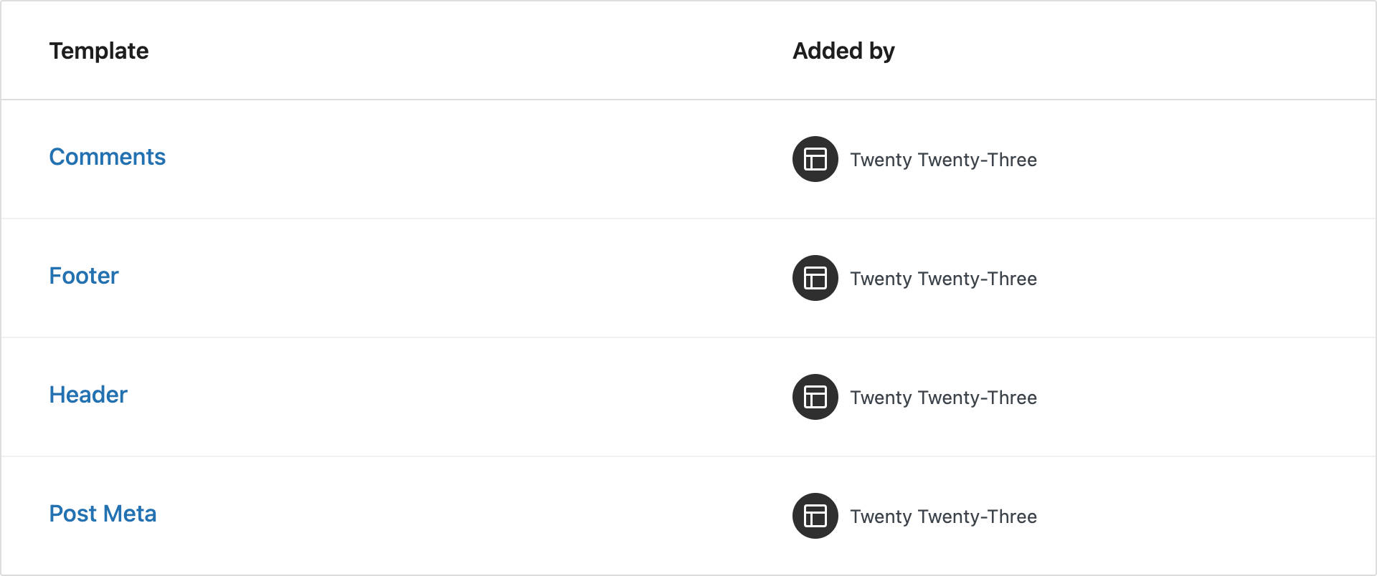Click the Twenty Twenty-Three label in the Footer row
1377x576 pixels.
(943, 278)
